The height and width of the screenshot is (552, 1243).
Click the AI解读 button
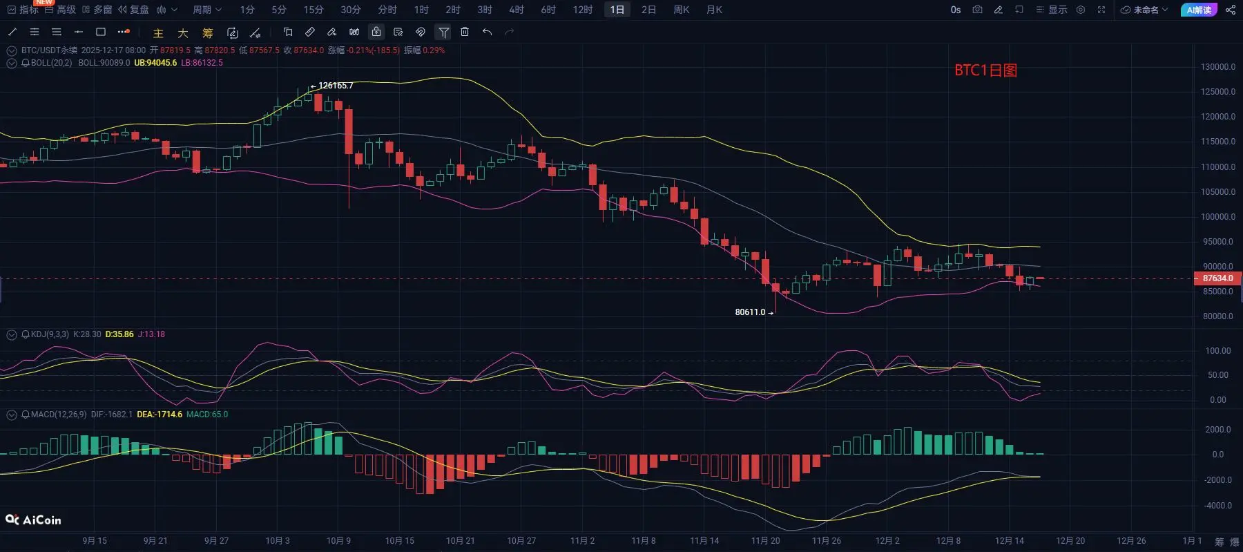tap(1199, 10)
